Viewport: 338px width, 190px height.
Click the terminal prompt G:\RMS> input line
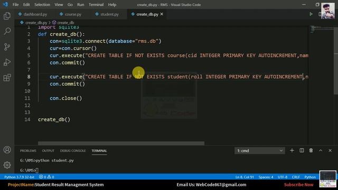29,170
